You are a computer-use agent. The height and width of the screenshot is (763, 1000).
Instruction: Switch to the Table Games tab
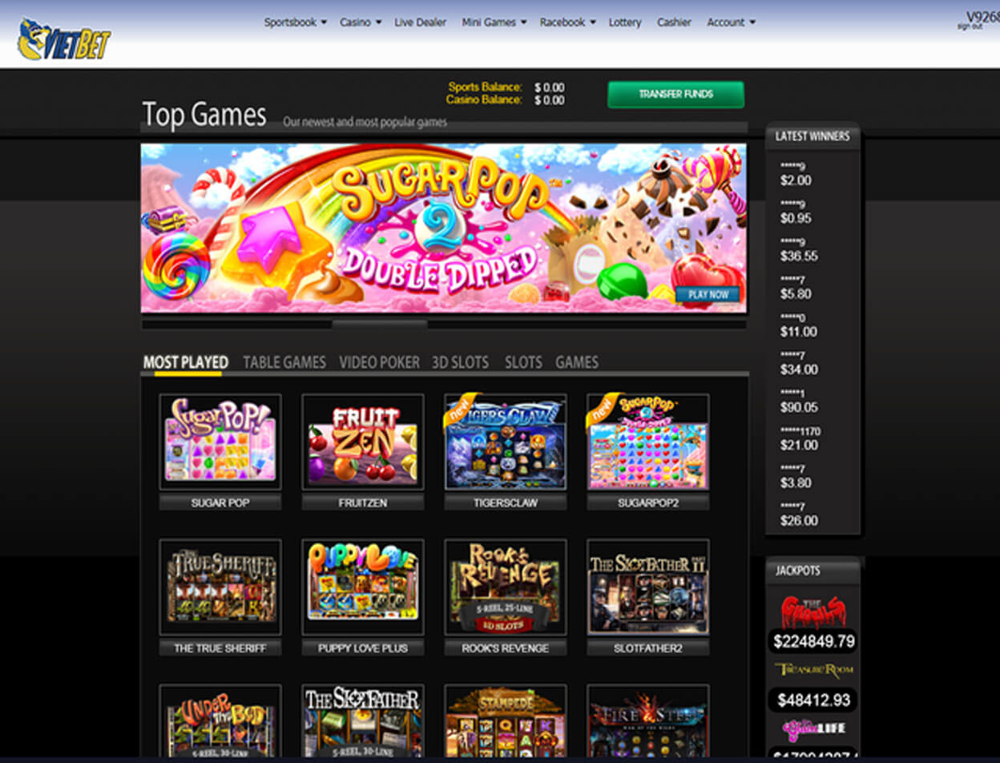[x=284, y=362]
